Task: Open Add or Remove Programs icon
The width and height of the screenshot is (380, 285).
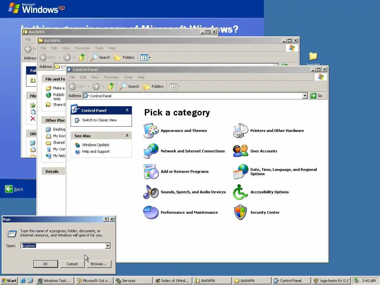Action: (x=151, y=172)
